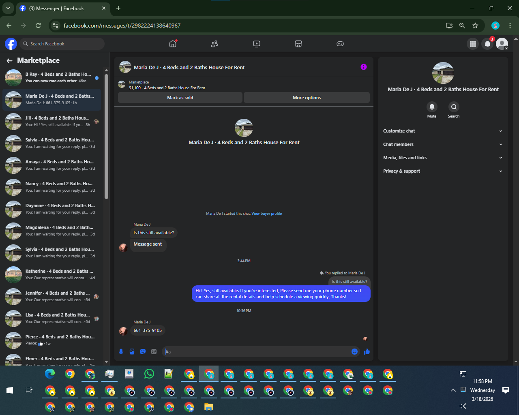
Task: Reload the page in Chrome
Action: pos(38,26)
